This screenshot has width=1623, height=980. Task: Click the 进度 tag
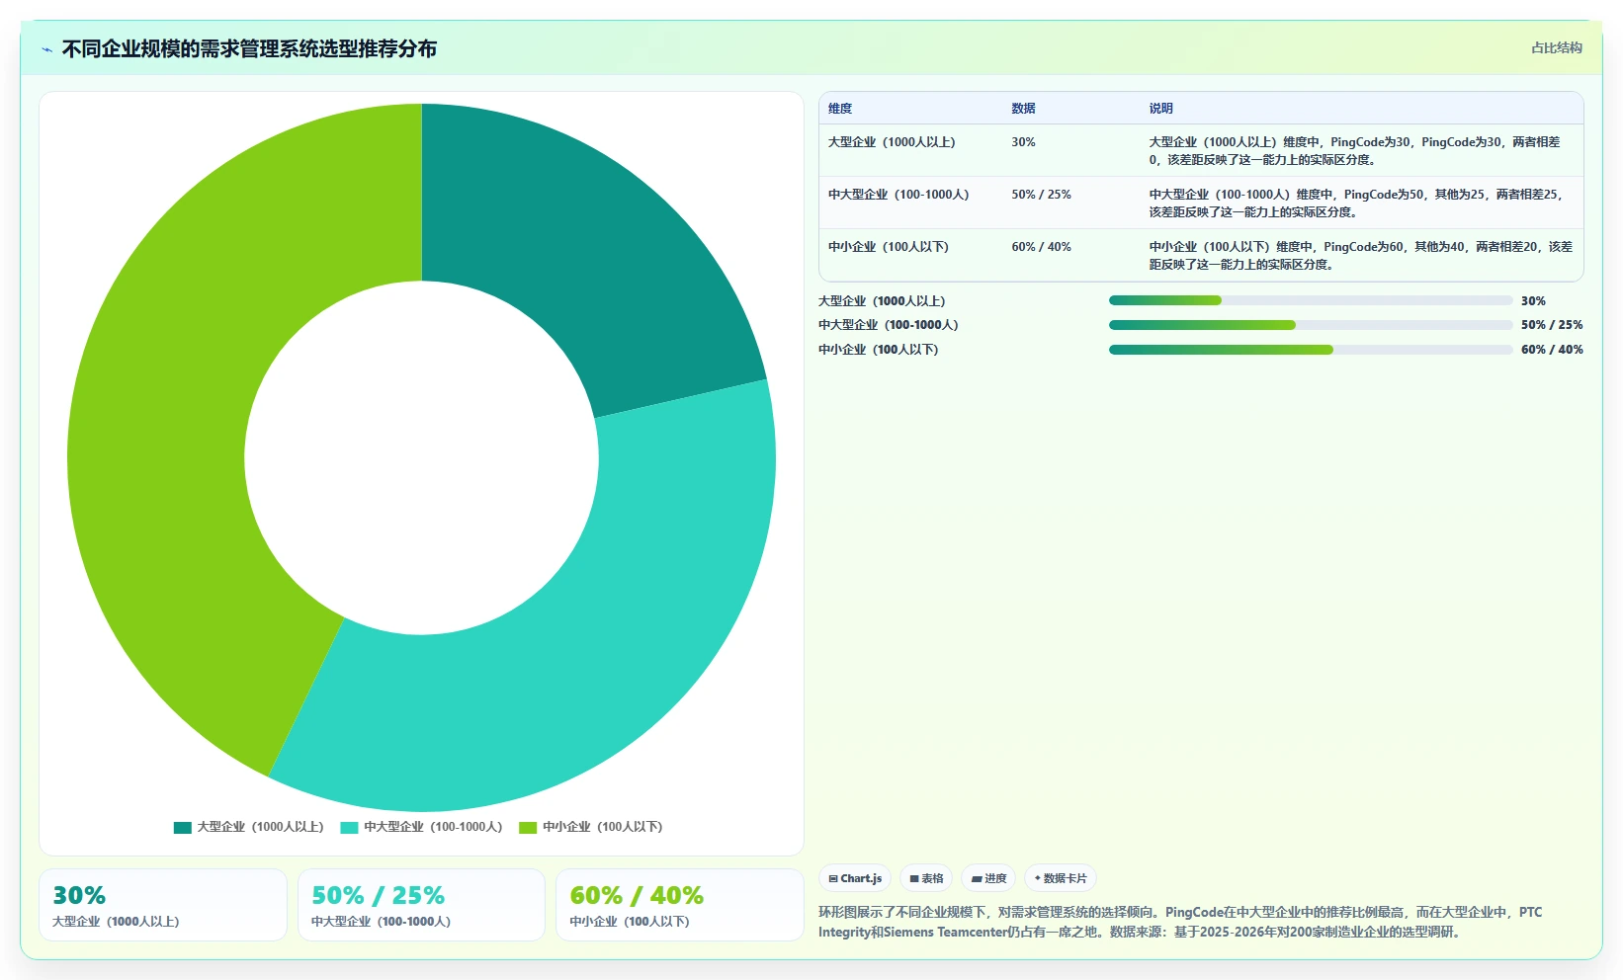pyautogui.click(x=988, y=878)
